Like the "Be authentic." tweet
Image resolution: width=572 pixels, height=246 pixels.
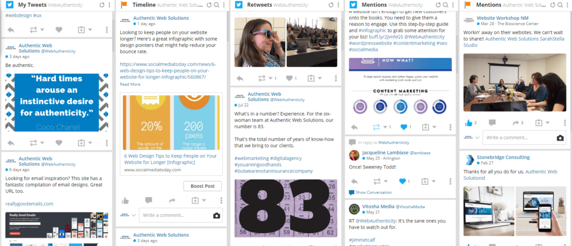click(59, 143)
